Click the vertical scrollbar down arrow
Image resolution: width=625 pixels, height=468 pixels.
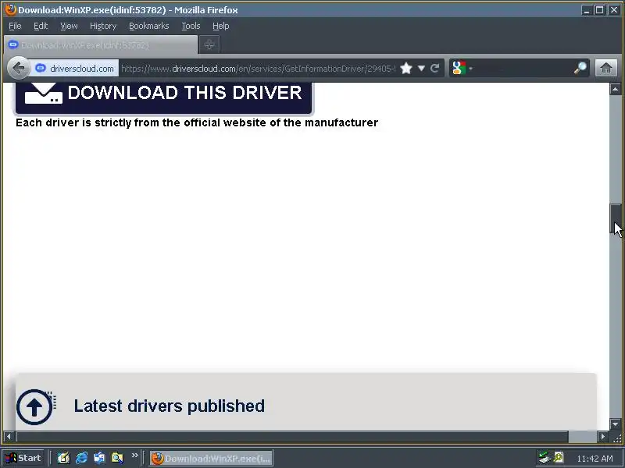coord(615,424)
